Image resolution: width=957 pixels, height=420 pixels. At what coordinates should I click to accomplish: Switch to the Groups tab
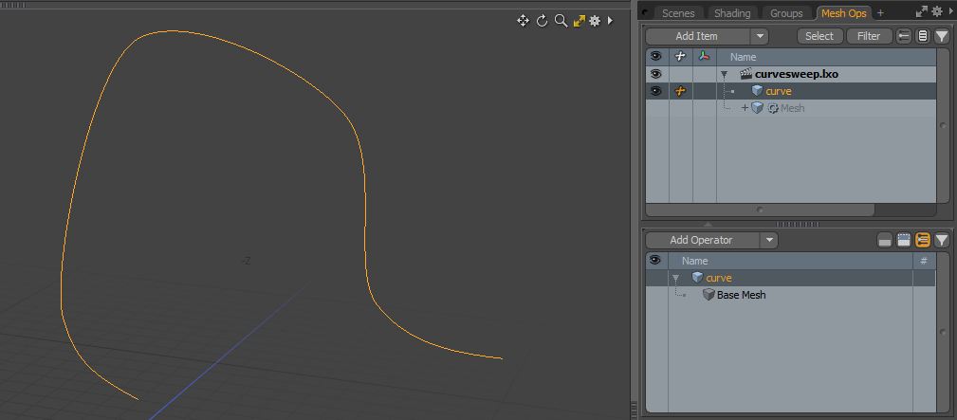[x=785, y=13]
